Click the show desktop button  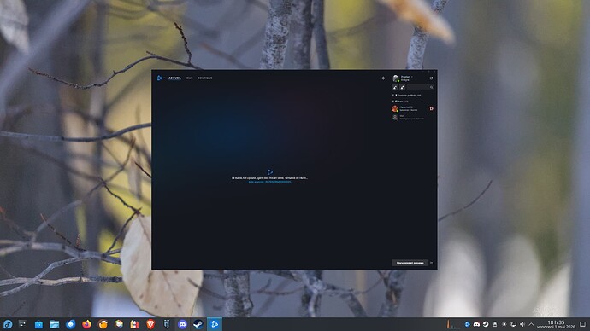583,324
